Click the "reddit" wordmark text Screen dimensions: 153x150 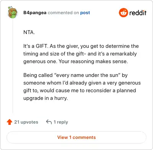(138, 13)
